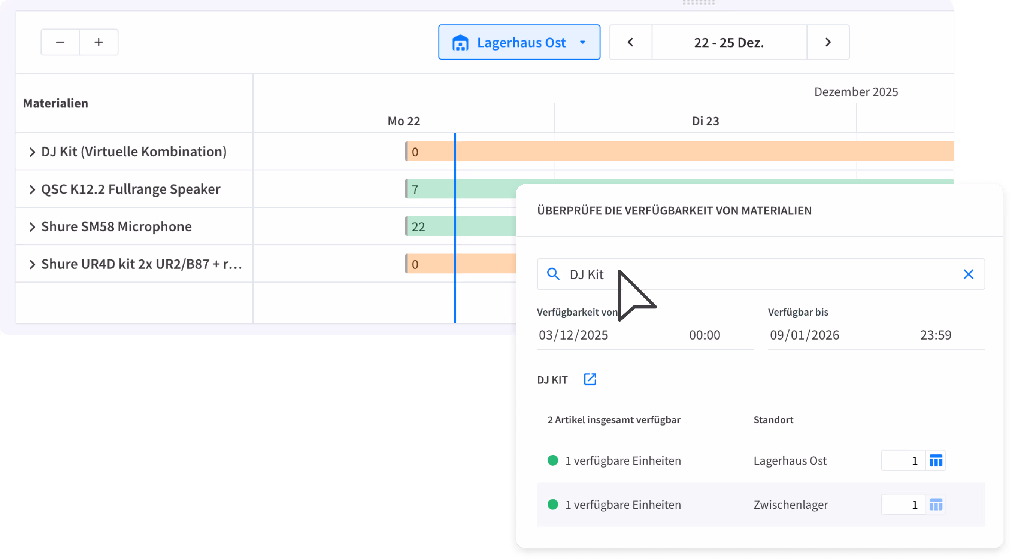
Task: Expand Shure SM58 Microphone row
Action: point(32,227)
